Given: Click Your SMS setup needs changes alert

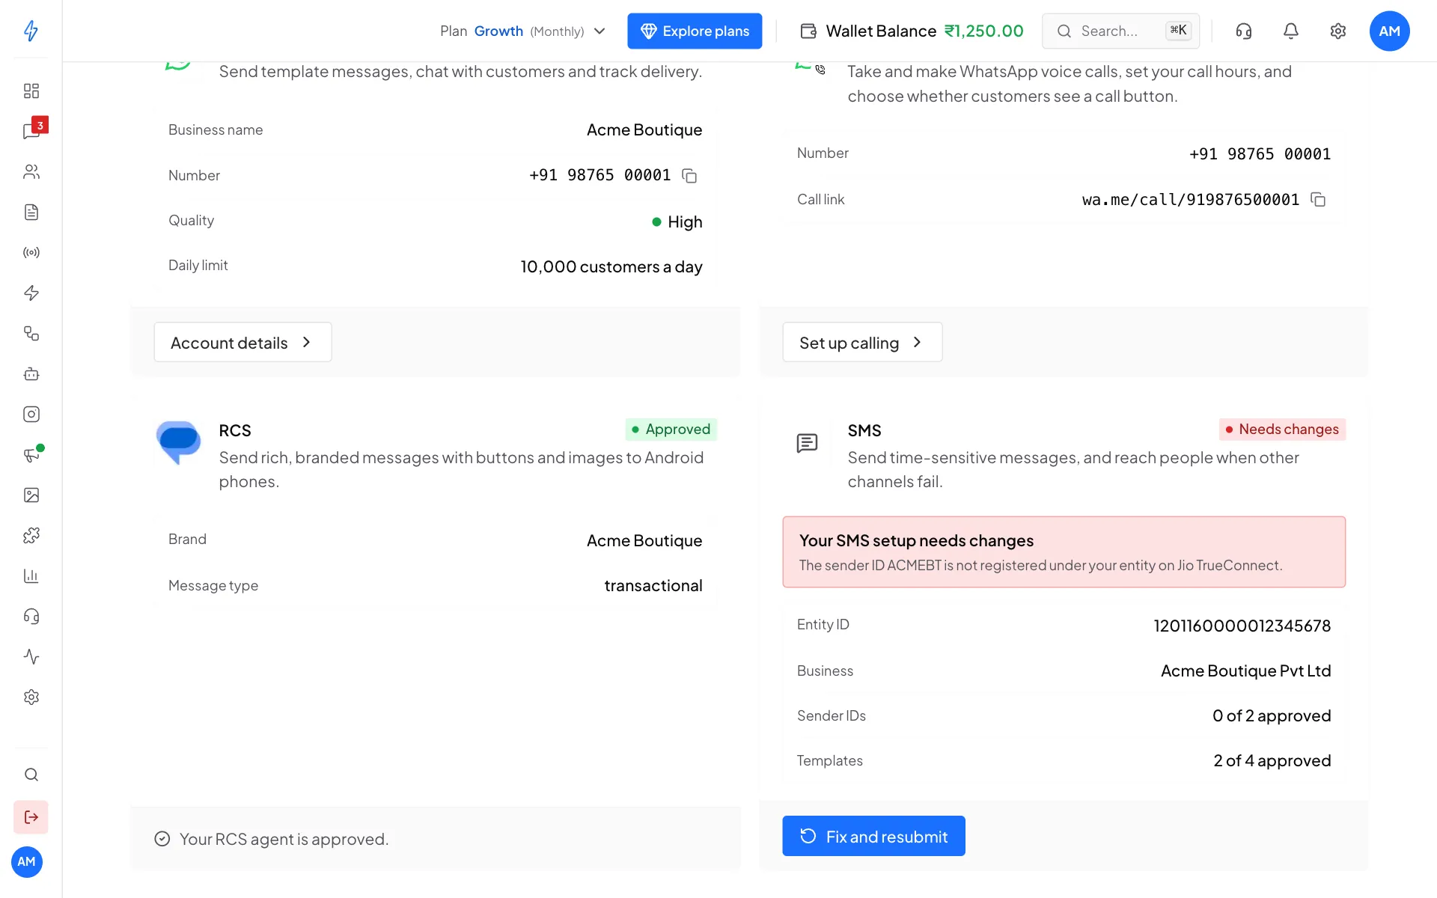Looking at the screenshot, I should click(1064, 552).
